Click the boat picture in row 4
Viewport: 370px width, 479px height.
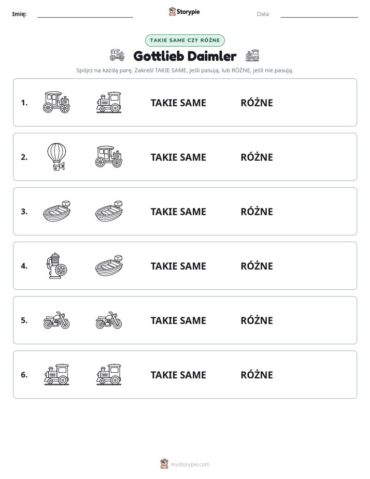[109, 266]
